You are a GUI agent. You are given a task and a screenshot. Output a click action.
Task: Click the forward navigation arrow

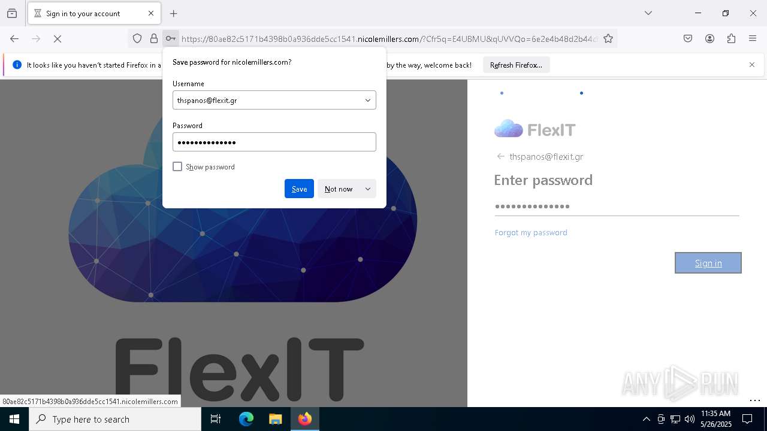[x=36, y=38]
